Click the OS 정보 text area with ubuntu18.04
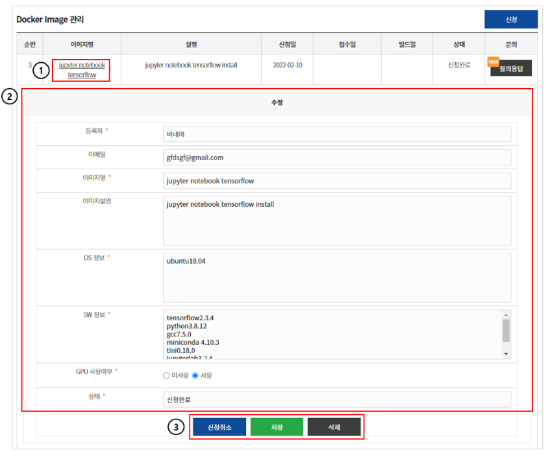The height and width of the screenshot is (459, 550). pyautogui.click(x=337, y=277)
